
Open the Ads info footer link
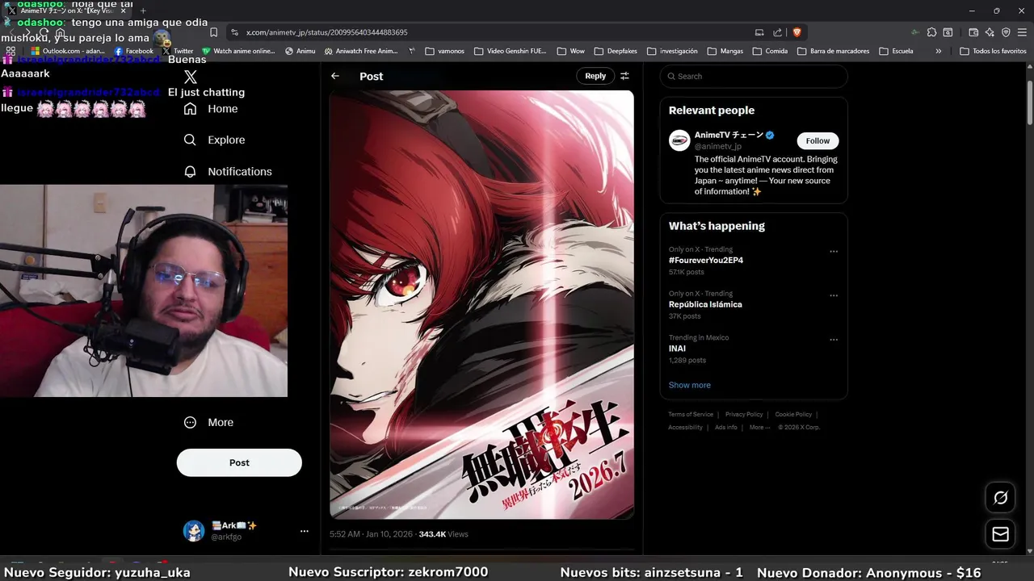(726, 427)
